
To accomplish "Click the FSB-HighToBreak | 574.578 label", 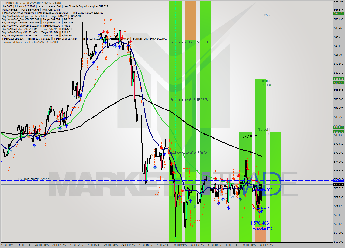I will [x=34, y=179].
